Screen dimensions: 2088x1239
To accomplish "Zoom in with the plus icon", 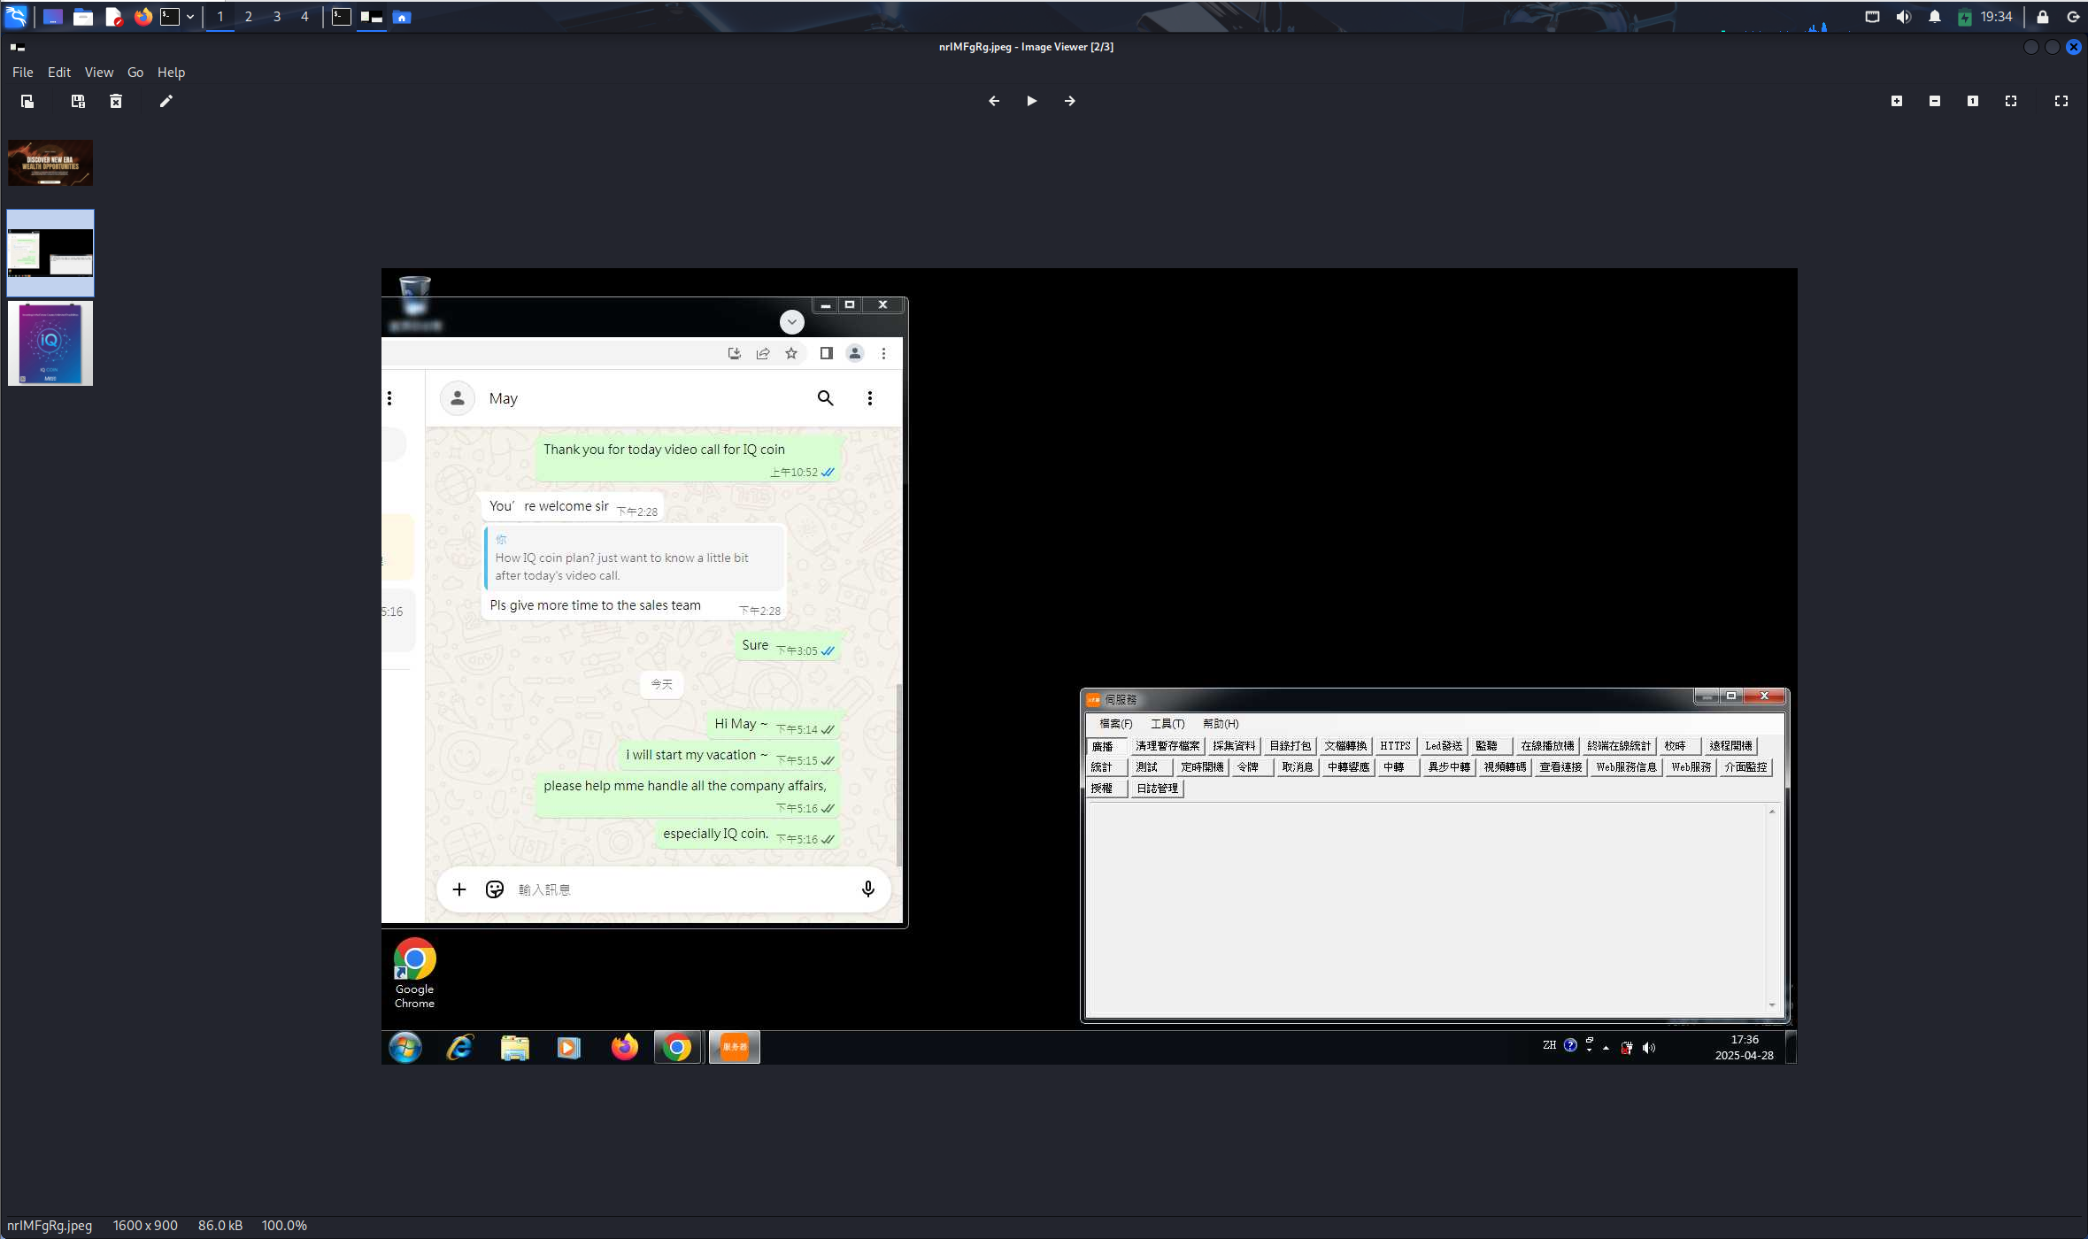I will point(1897,101).
